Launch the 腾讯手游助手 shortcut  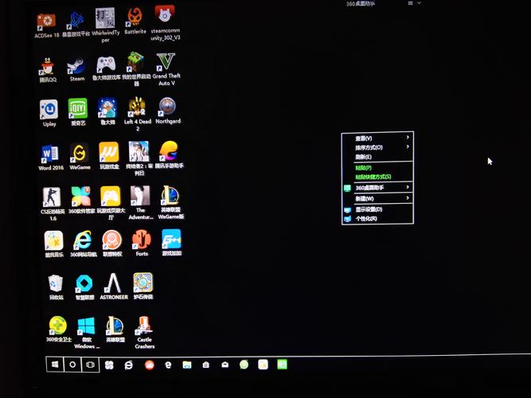click(x=169, y=154)
